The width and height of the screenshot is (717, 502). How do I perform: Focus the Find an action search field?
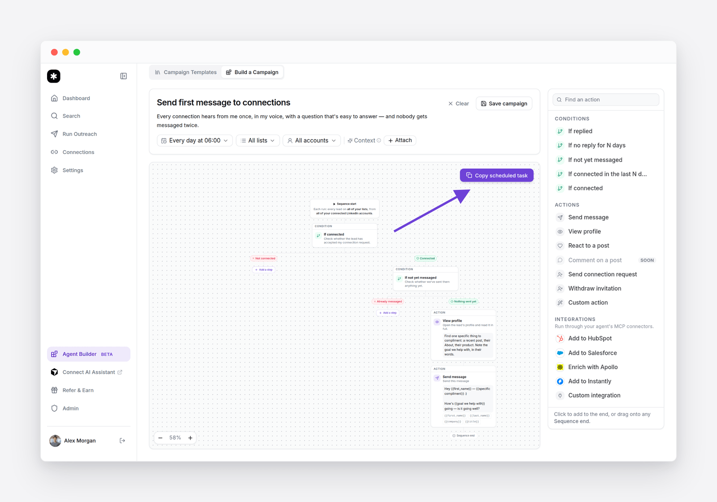click(x=606, y=100)
